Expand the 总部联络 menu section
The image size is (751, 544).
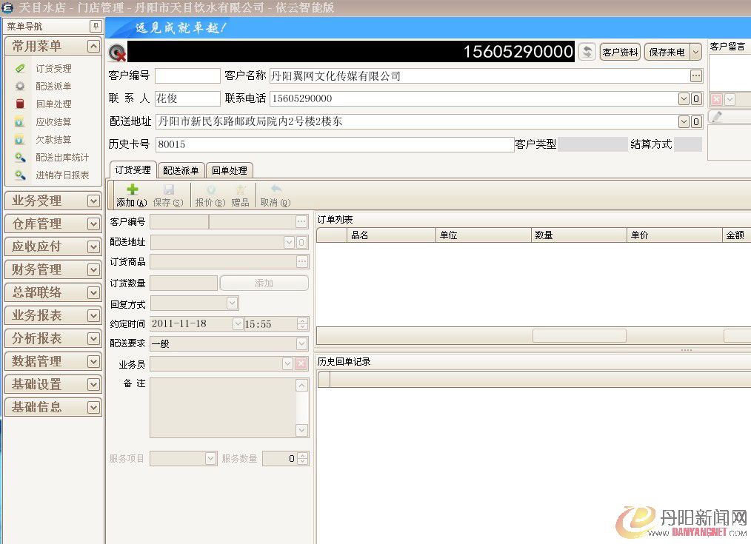point(94,293)
